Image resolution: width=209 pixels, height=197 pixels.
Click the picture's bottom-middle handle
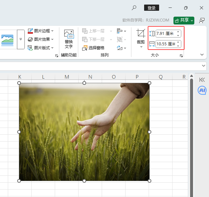tap(84, 181)
